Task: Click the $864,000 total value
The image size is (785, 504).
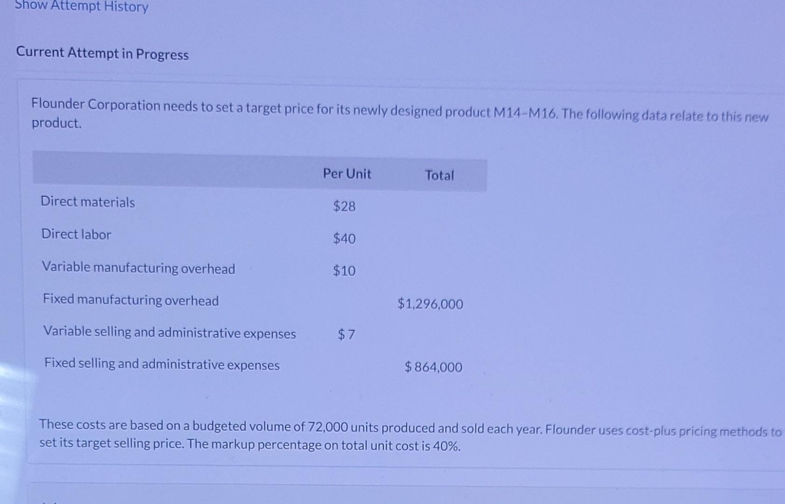Action: click(433, 367)
